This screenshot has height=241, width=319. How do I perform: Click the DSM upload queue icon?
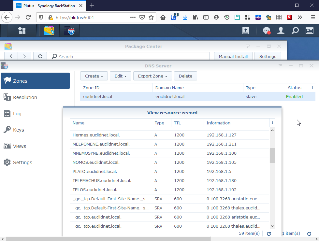[x=246, y=31]
